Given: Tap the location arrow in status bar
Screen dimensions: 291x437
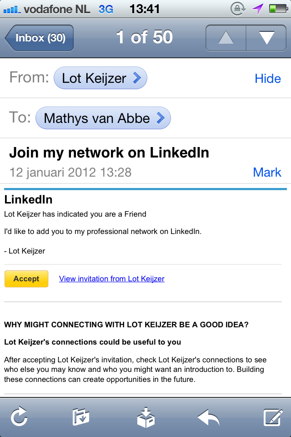Looking at the screenshot, I should coord(258,9).
